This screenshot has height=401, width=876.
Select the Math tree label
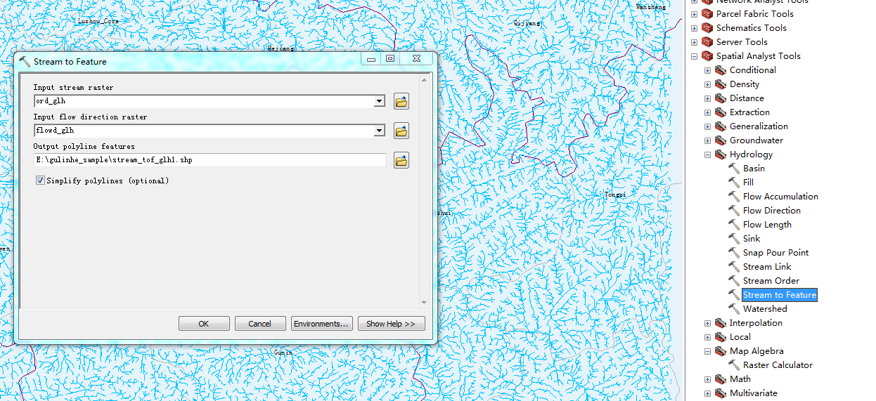pos(740,379)
